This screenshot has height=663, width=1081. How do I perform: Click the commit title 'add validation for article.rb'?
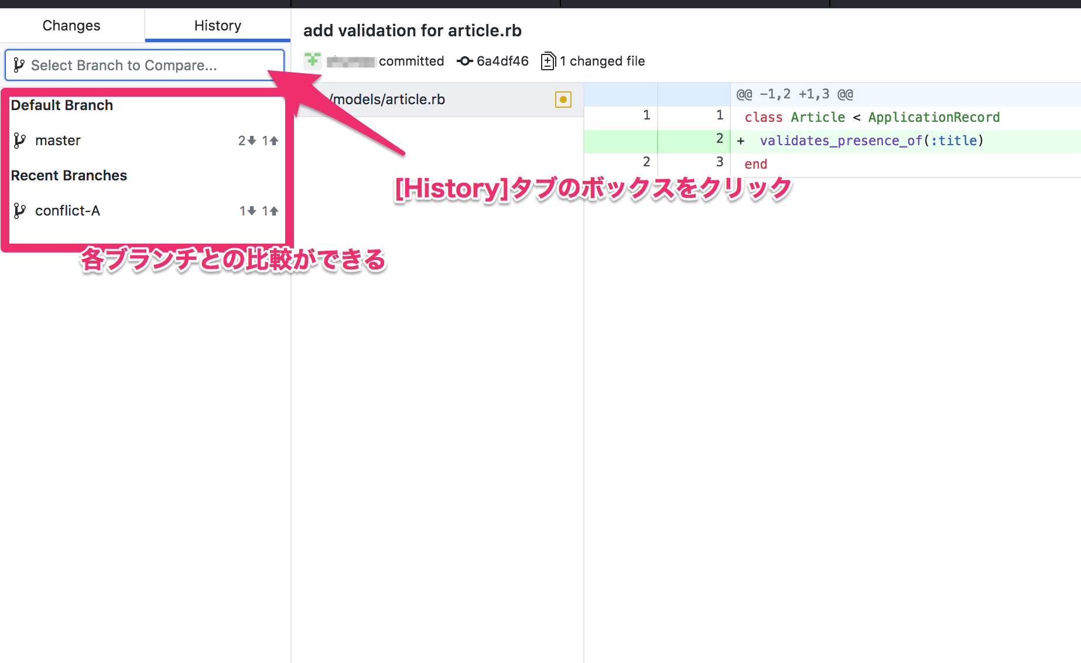tap(412, 30)
